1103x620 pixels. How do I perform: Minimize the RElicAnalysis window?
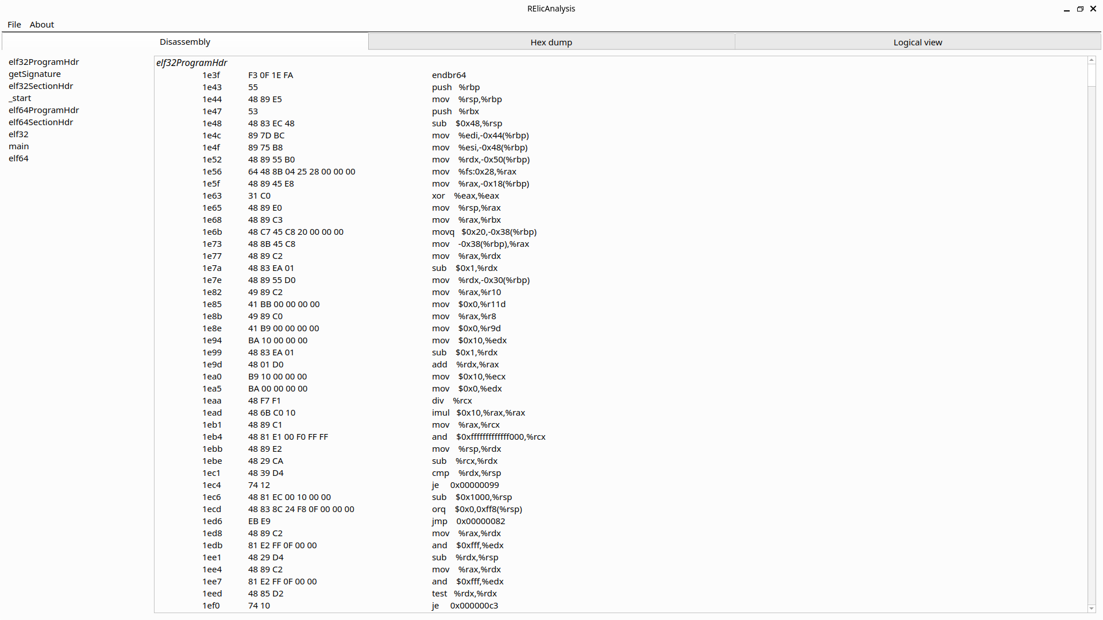click(1067, 9)
